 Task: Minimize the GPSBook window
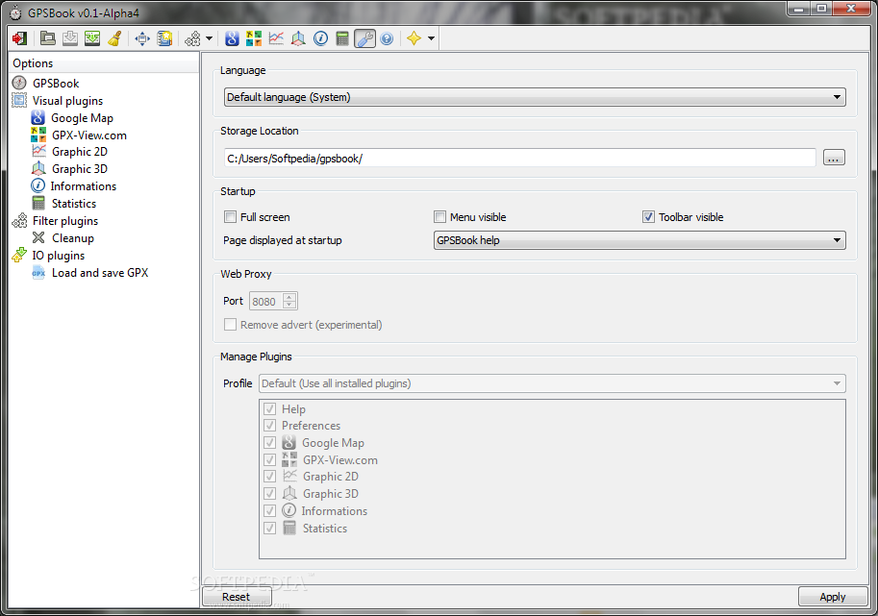tap(798, 9)
